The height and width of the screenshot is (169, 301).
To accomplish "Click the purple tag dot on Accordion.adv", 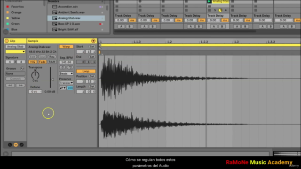I will click(x=100, y=7).
